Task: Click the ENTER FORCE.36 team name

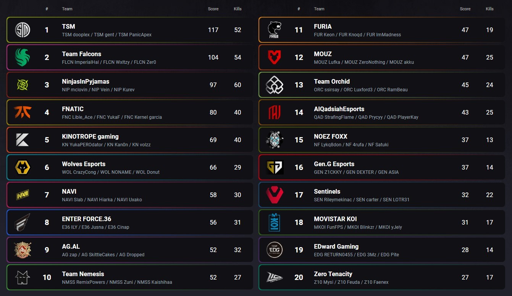Action: click(87, 219)
